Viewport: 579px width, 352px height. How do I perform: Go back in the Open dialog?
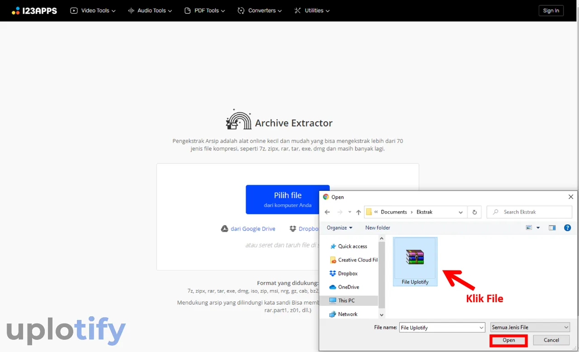tap(327, 212)
